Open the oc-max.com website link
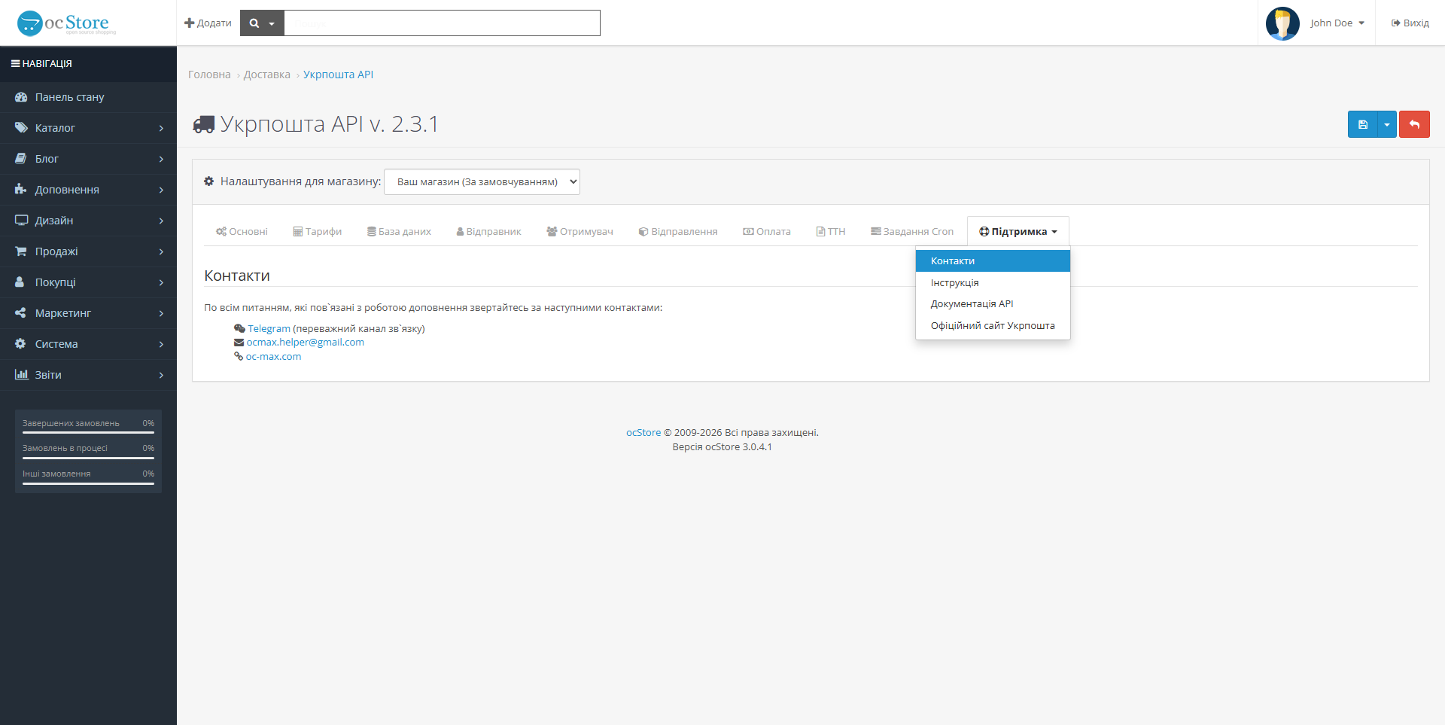 click(x=273, y=357)
